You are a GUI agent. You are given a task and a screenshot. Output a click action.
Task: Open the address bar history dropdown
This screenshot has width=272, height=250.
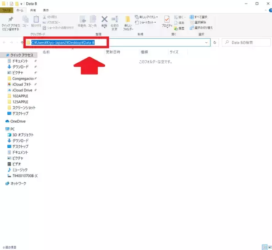coord(206,43)
